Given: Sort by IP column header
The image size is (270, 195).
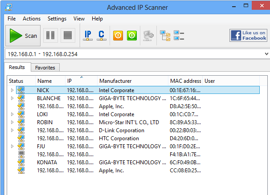Looking at the screenshot, I should 81,81.
